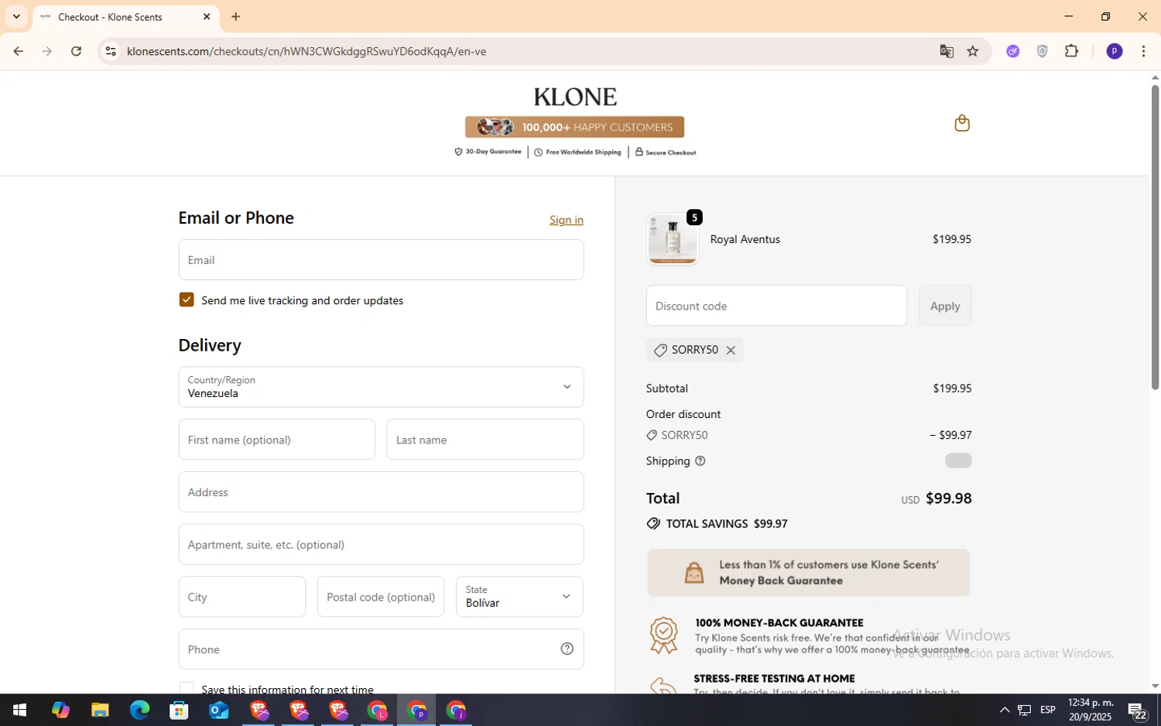The height and width of the screenshot is (726, 1161).
Task: Click the browser address bar URL
Action: (307, 51)
